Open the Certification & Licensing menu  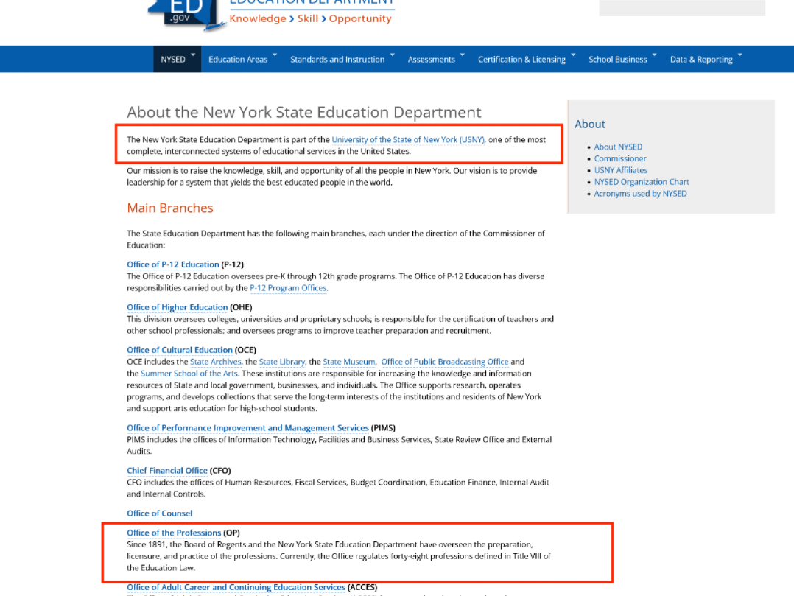[521, 59]
